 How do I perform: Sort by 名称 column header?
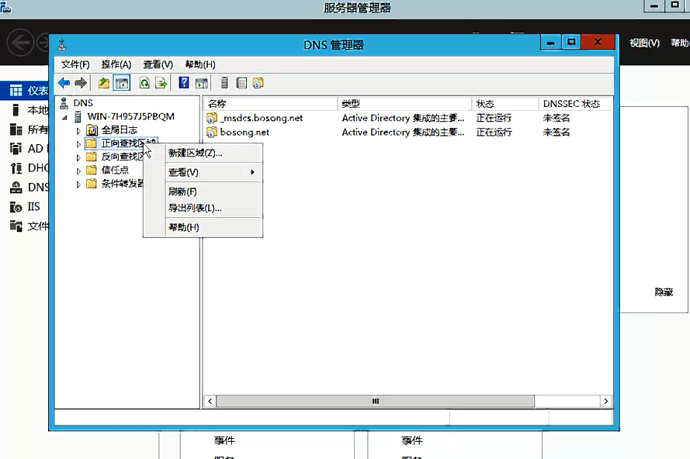click(271, 104)
